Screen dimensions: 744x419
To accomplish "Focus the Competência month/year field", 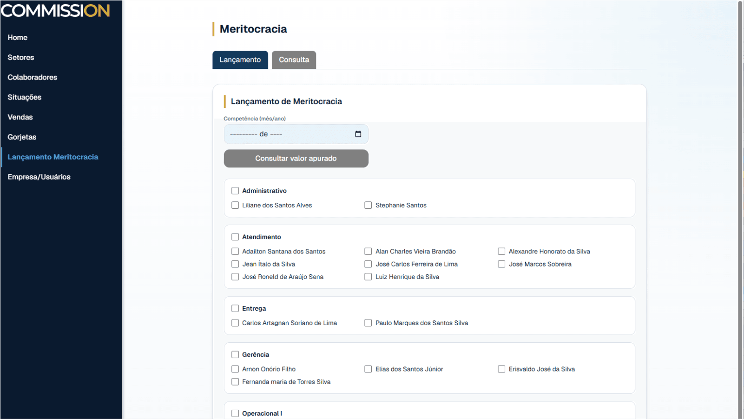I will click(296, 134).
